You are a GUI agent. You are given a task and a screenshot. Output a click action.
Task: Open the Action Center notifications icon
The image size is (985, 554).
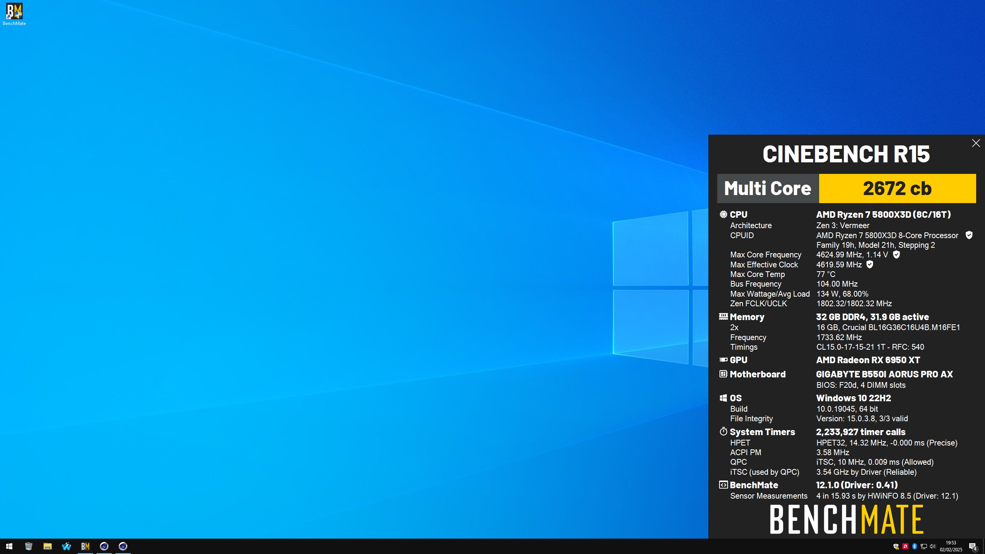click(x=973, y=546)
